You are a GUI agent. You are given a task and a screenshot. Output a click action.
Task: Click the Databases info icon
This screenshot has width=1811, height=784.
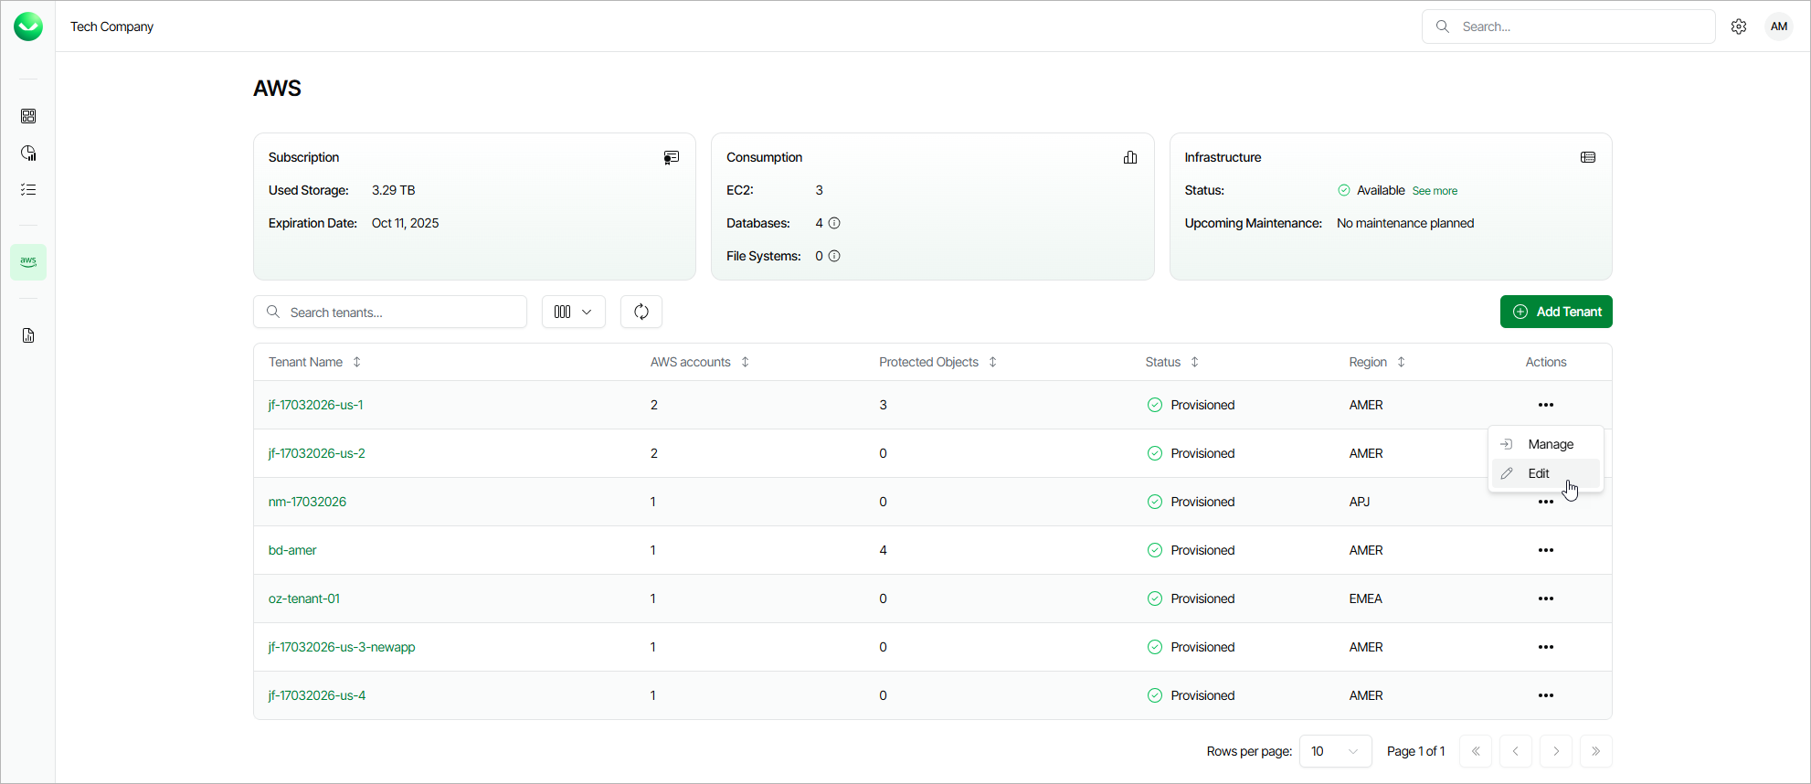(834, 223)
